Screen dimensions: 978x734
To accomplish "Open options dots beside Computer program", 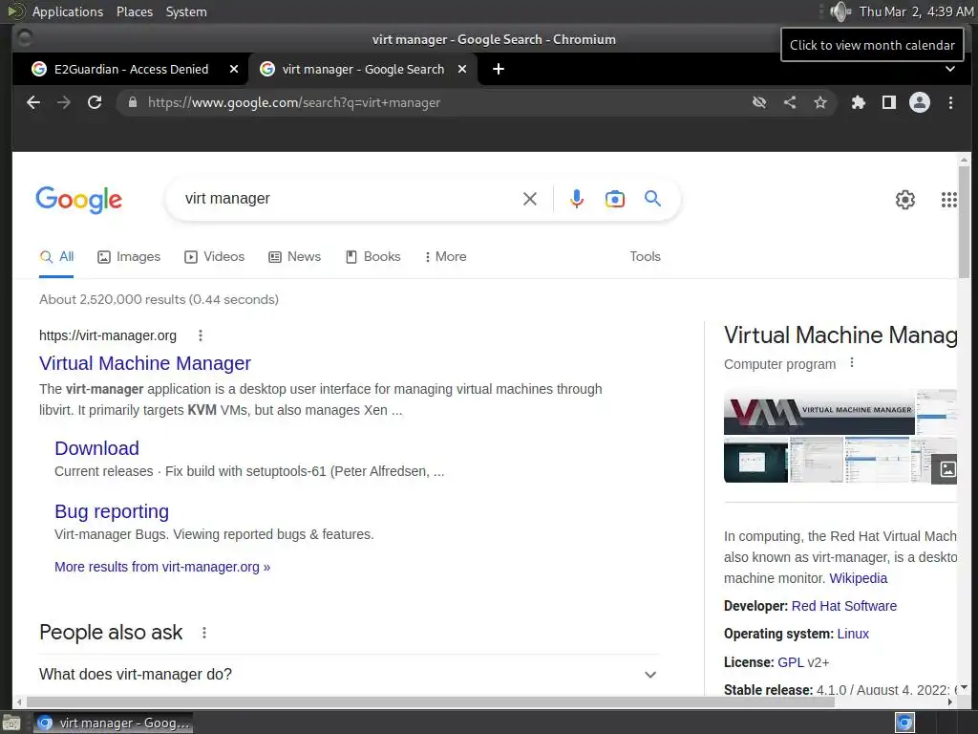I will click(x=852, y=362).
